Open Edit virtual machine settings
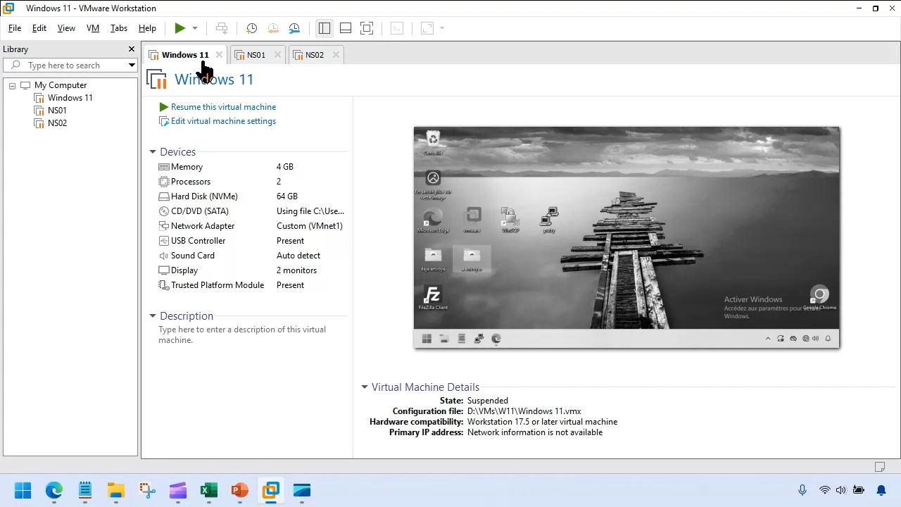The image size is (901, 507). pyautogui.click(x=223, y=121)
